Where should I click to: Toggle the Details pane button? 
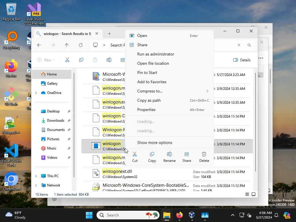pos(242,60)
